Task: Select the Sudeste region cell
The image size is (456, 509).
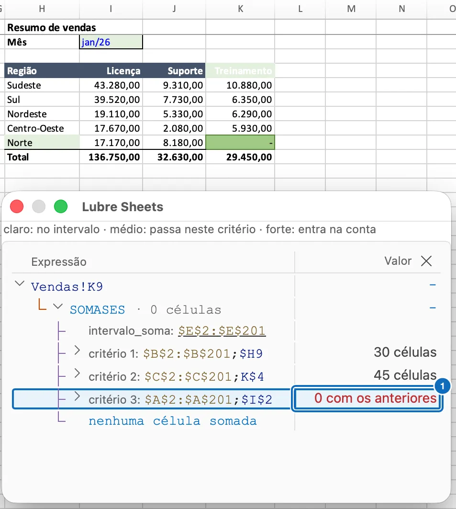Action: 42,85
